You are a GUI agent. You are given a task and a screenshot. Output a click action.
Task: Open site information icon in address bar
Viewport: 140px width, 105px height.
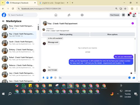pos(19,9)
